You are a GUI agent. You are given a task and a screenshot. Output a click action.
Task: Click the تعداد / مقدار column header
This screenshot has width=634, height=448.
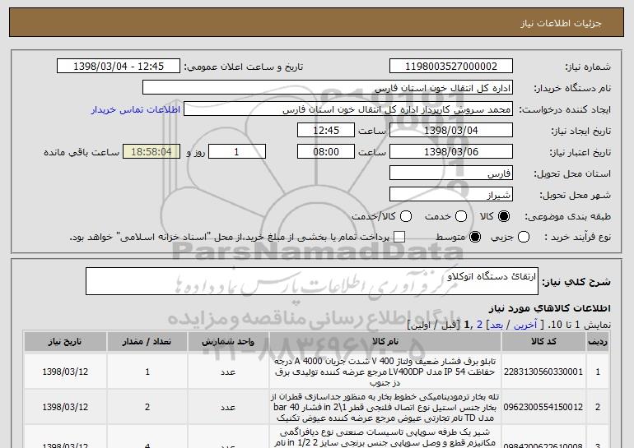147,341
